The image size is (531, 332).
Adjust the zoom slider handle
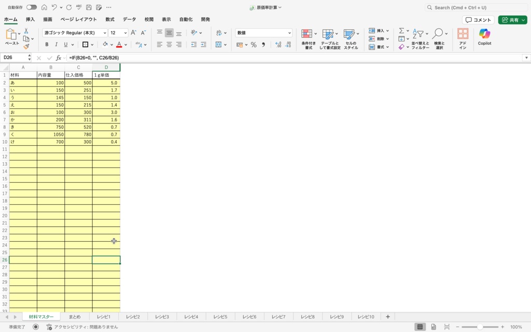pos(480,327)
